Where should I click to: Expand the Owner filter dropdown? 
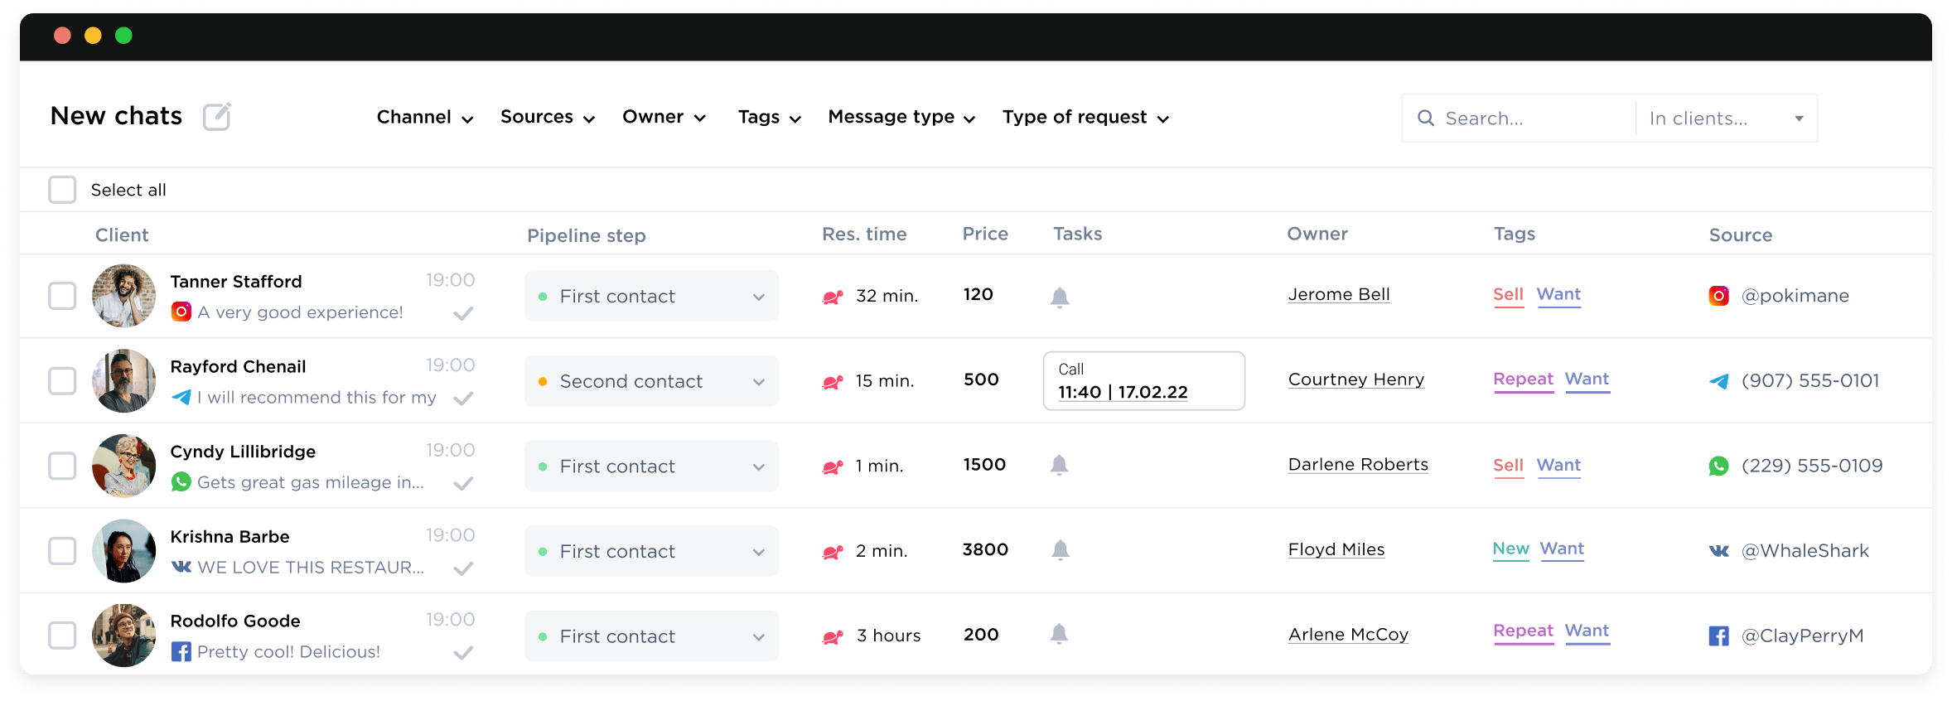664,118
